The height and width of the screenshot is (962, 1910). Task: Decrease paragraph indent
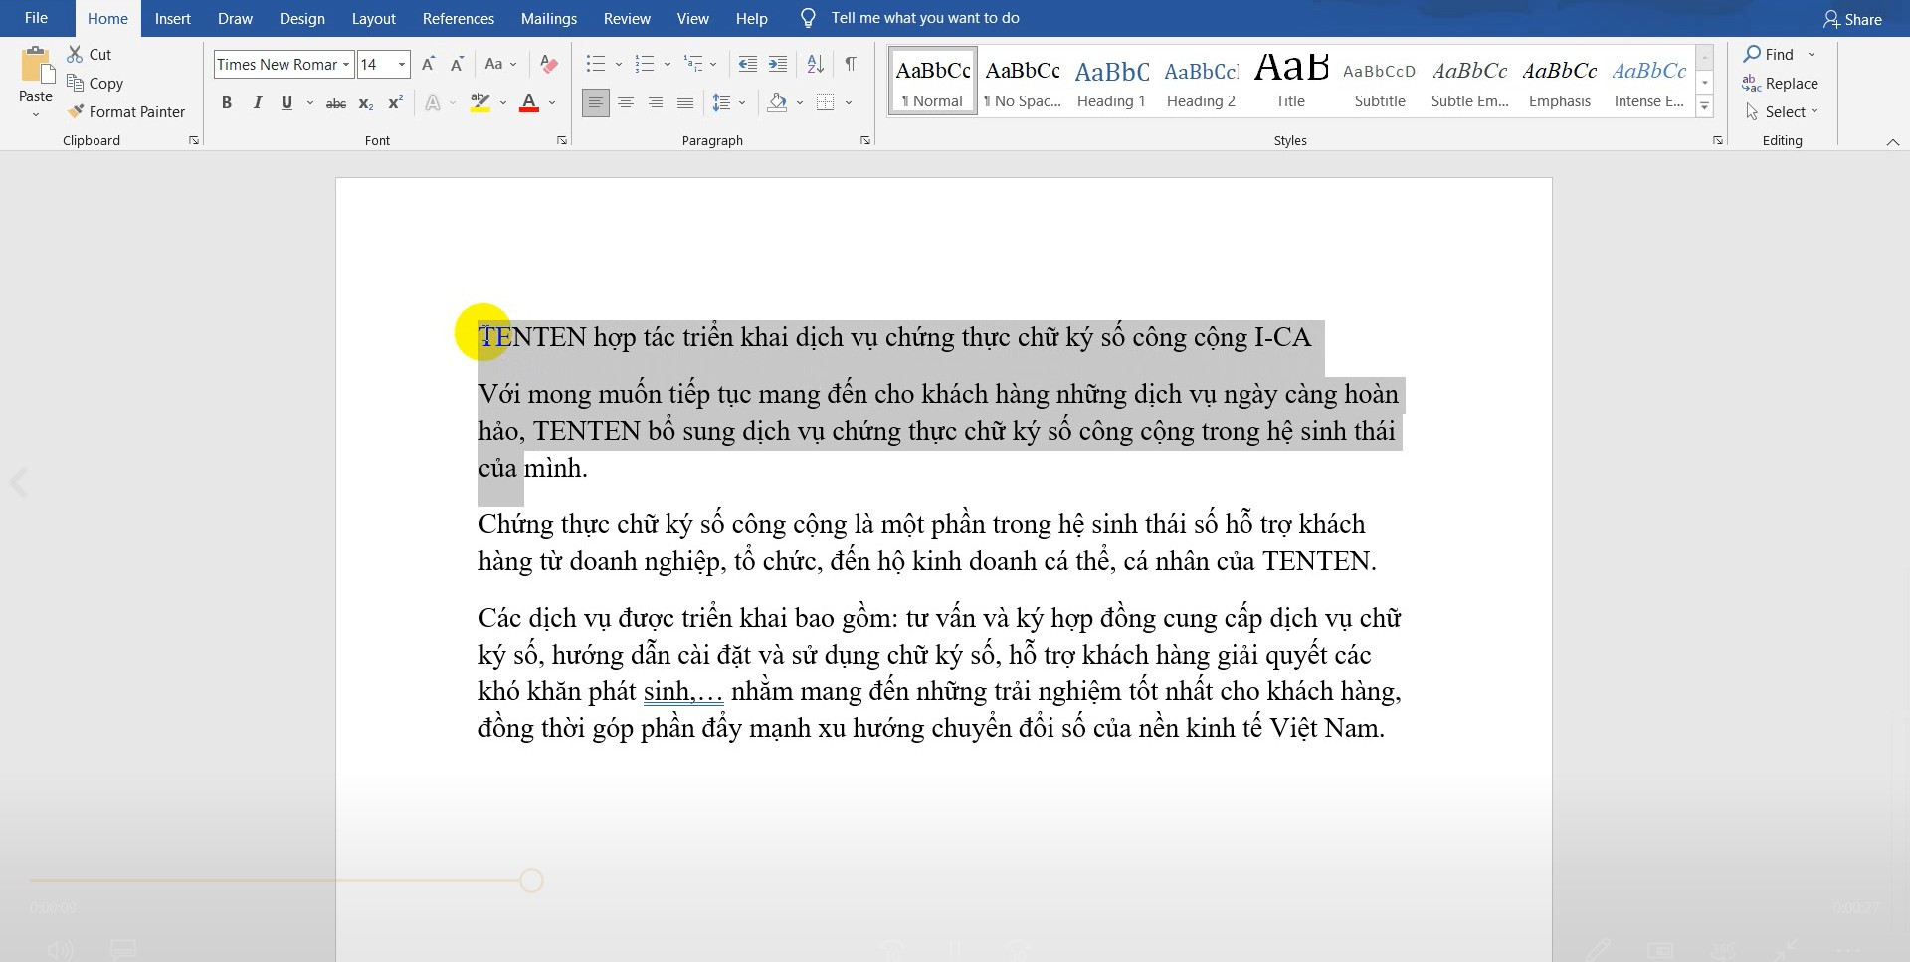click(x=748, y=64)
